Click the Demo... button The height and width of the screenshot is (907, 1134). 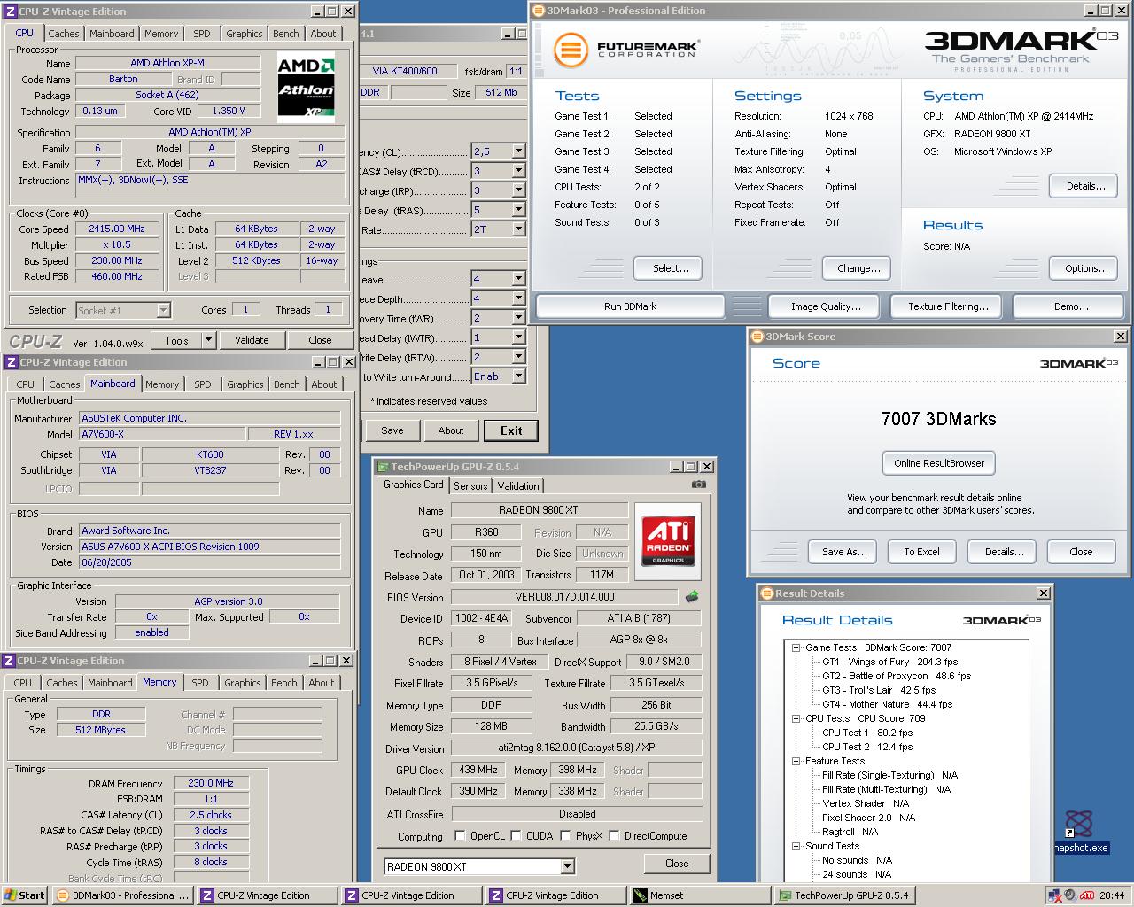click(x=1070, y=306)
